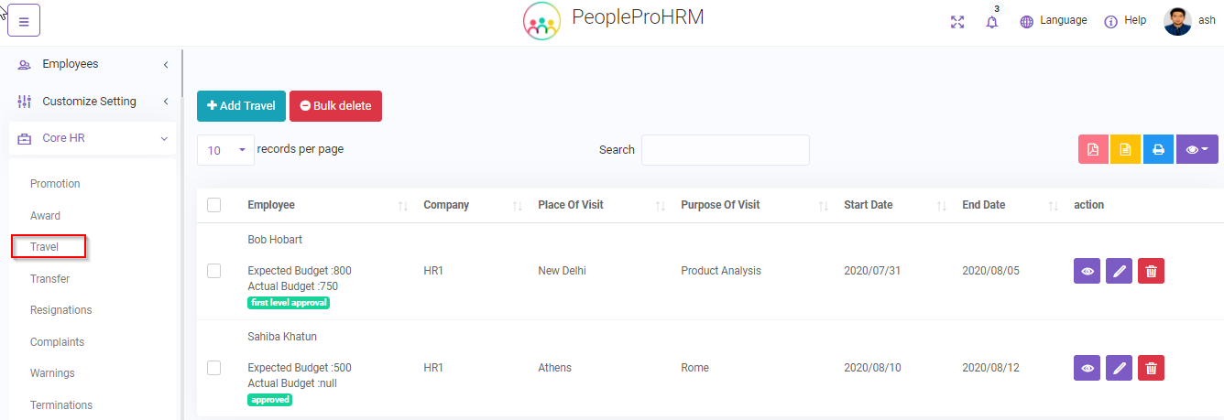Open the notifications bell

tap(991, 22)
